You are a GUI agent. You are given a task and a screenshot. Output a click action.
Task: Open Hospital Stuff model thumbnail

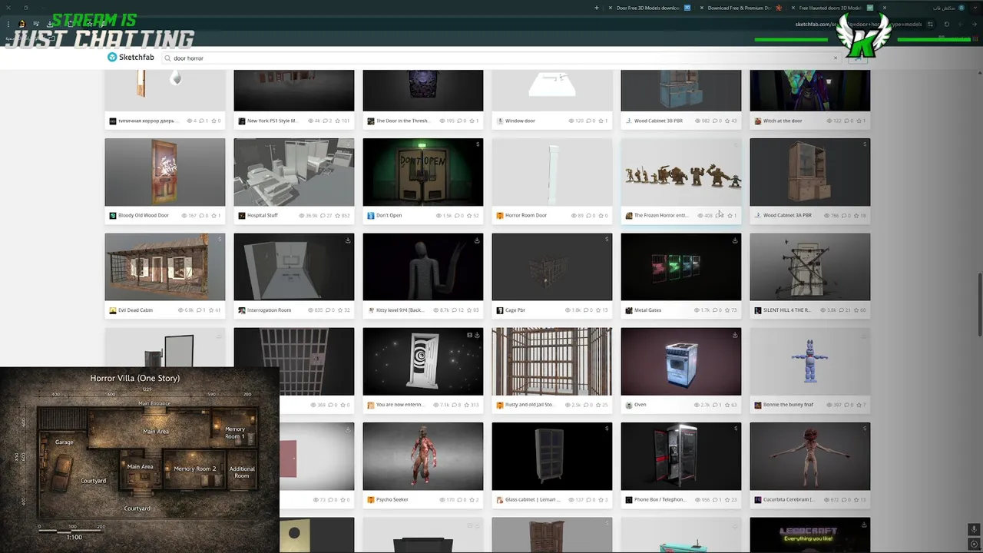(294, 172)
